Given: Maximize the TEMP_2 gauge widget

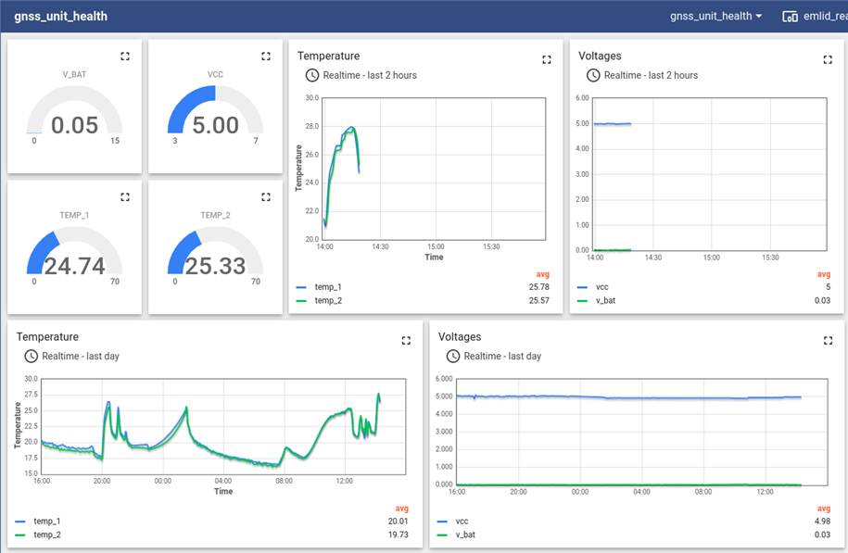Looking at the screenshot, I should [x=266, y=197].
